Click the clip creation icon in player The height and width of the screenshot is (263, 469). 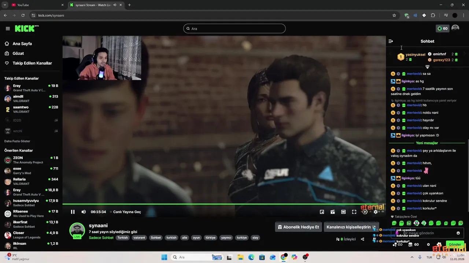(x=333, y=212)
